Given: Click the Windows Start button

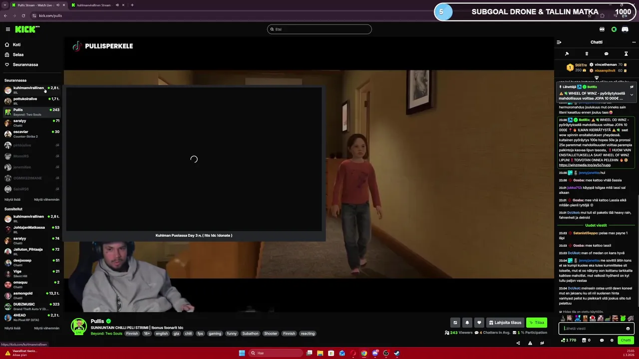Looking at the screenshot, I should [x=242, y=353].
